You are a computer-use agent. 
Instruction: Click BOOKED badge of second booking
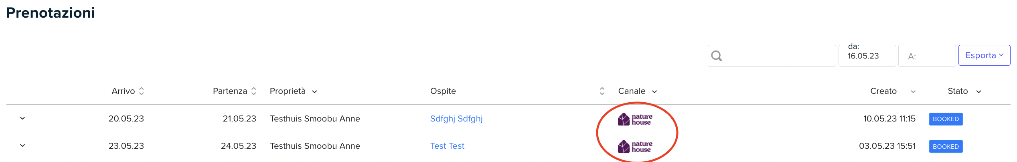coord(946,146)
